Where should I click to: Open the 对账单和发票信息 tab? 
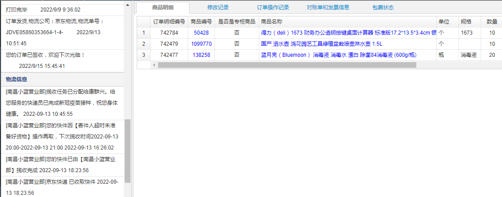[x=328, y=8]
